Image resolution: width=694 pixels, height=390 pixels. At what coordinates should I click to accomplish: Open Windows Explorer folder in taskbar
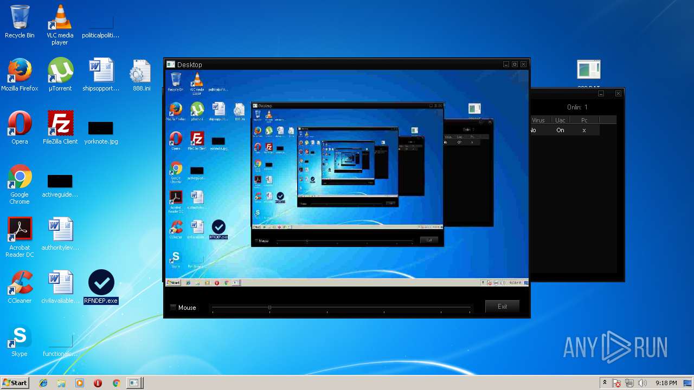pos(61,383)
